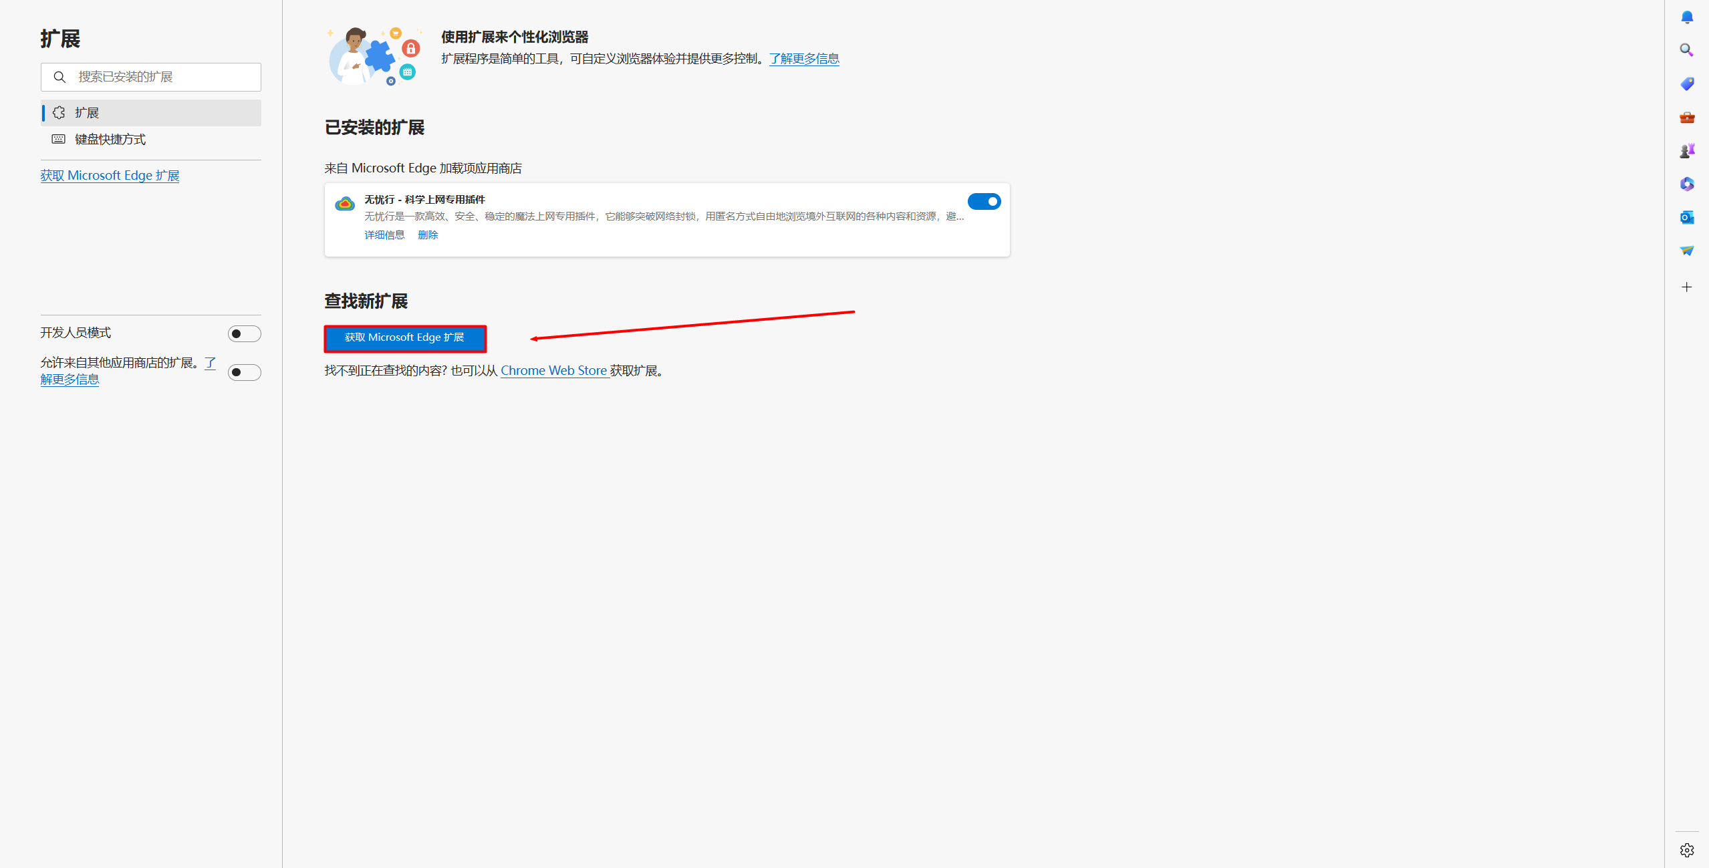Open 了解更多信息 link under other stores option

70,379
